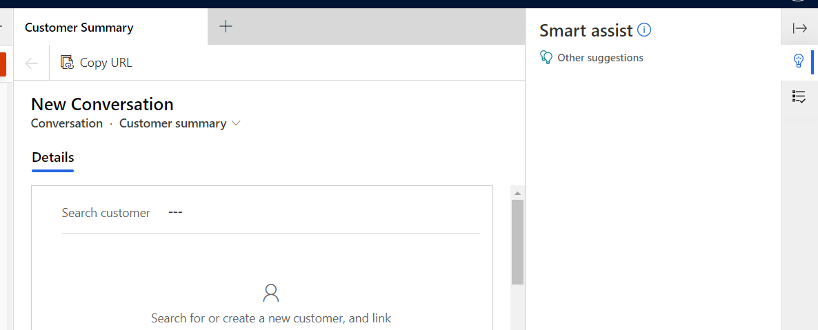Open the Smart assist info icon
818x330 pixels.
[x=644, y=31]
